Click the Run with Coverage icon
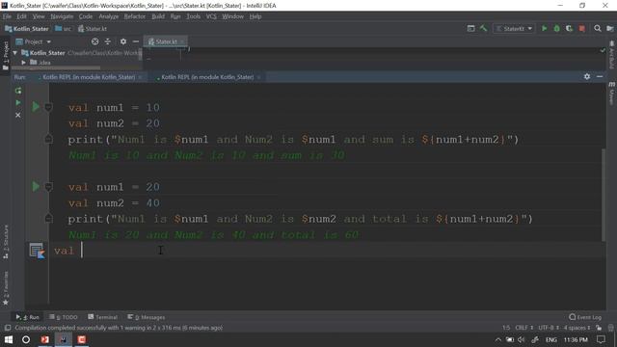617x347 pixels. tap(569, 29)
